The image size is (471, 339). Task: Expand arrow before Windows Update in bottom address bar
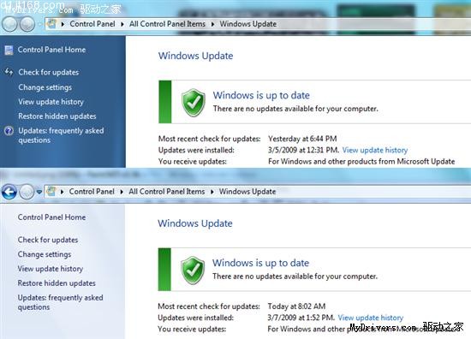pos(212,192)
